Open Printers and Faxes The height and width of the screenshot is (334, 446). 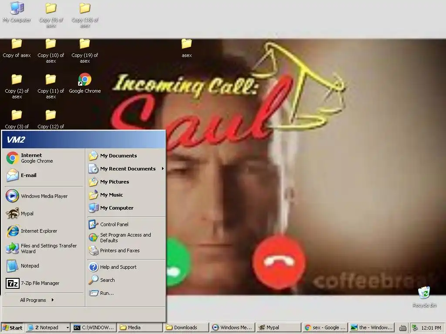click(x=126, y=250)
